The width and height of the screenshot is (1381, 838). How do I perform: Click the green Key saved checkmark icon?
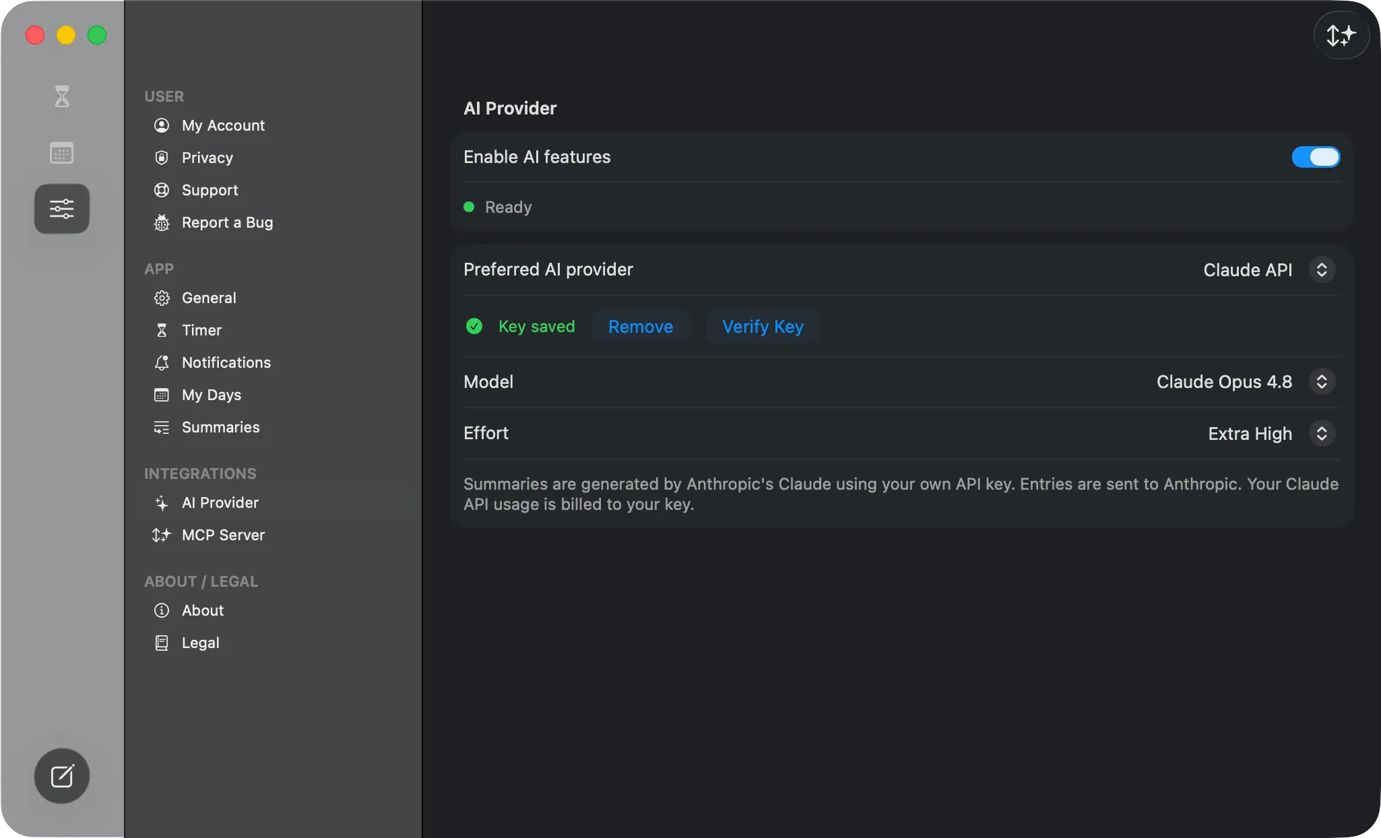(474, 327)
